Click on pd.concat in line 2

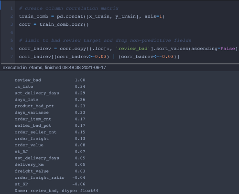pos(70,16)
